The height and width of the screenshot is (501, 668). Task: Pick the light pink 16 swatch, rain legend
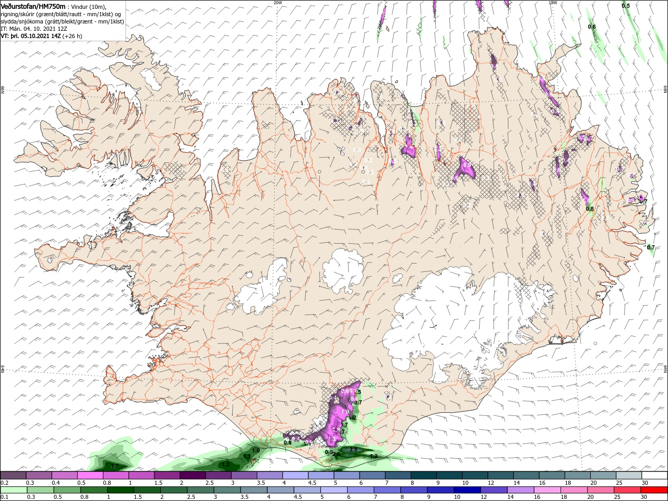coord(548,490)
